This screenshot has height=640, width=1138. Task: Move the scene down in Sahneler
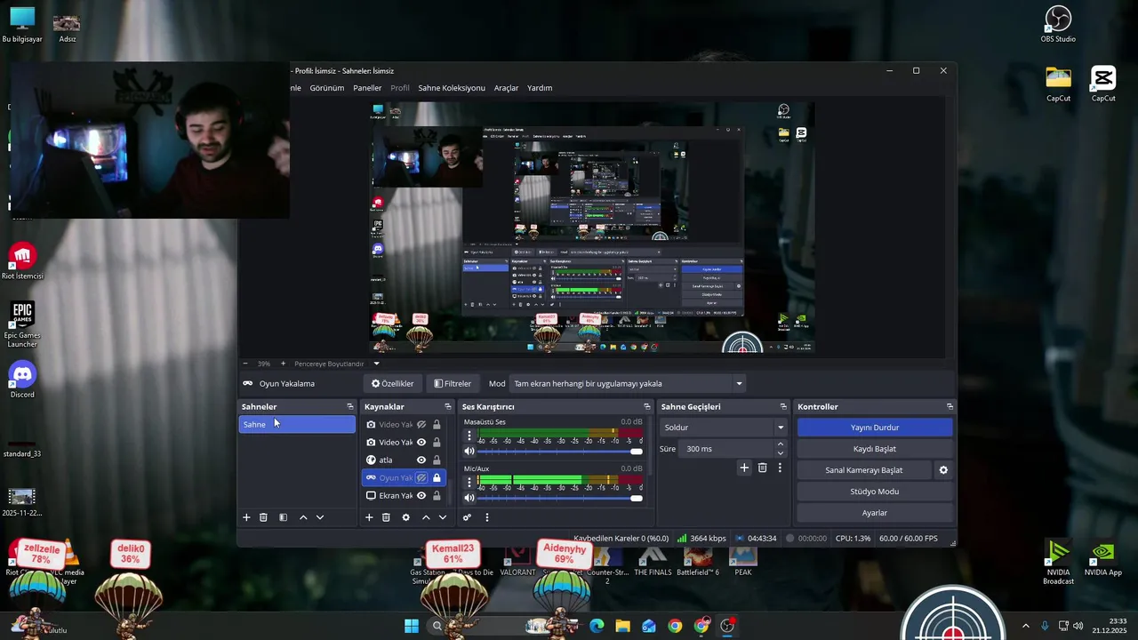point(320,517)
